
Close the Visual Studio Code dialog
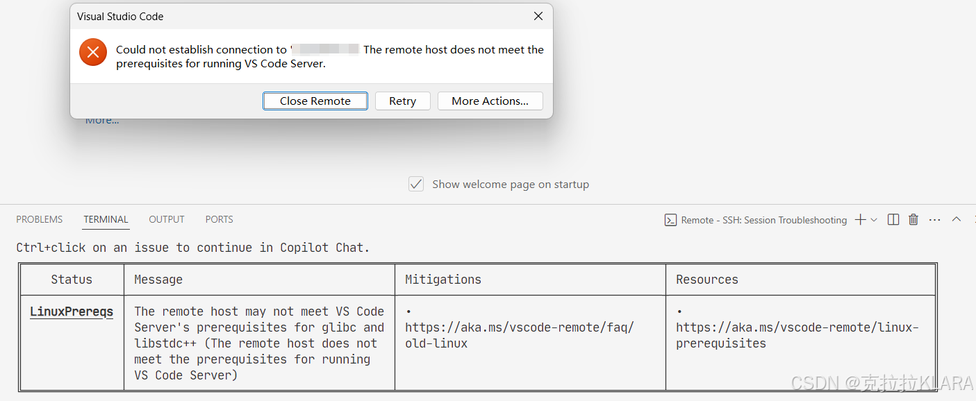point(538,16)
